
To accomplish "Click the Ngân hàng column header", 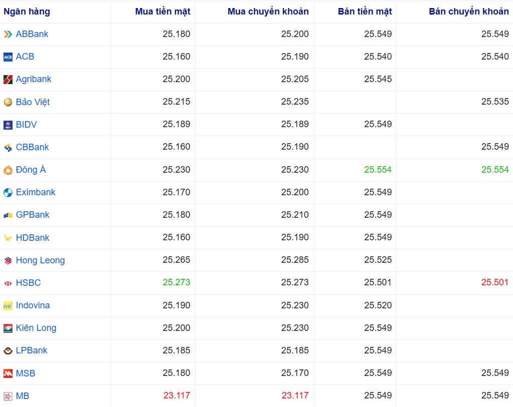I will tap(26, 11).
